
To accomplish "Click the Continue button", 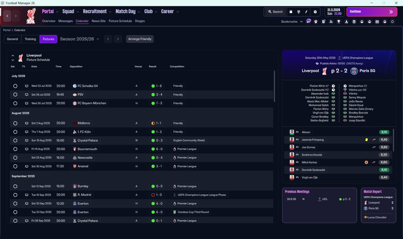I will (x=372, y=12).
